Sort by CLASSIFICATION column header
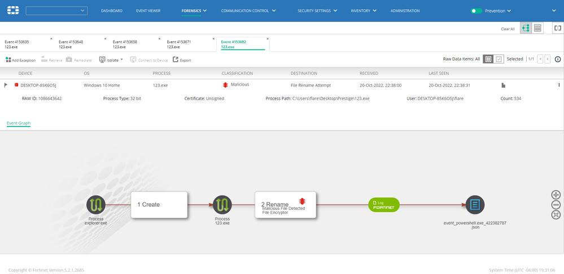 [237, 73]
